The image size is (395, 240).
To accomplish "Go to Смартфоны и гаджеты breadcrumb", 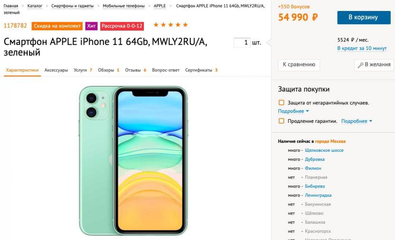I will pyautogui.click(x=72, y=6).
